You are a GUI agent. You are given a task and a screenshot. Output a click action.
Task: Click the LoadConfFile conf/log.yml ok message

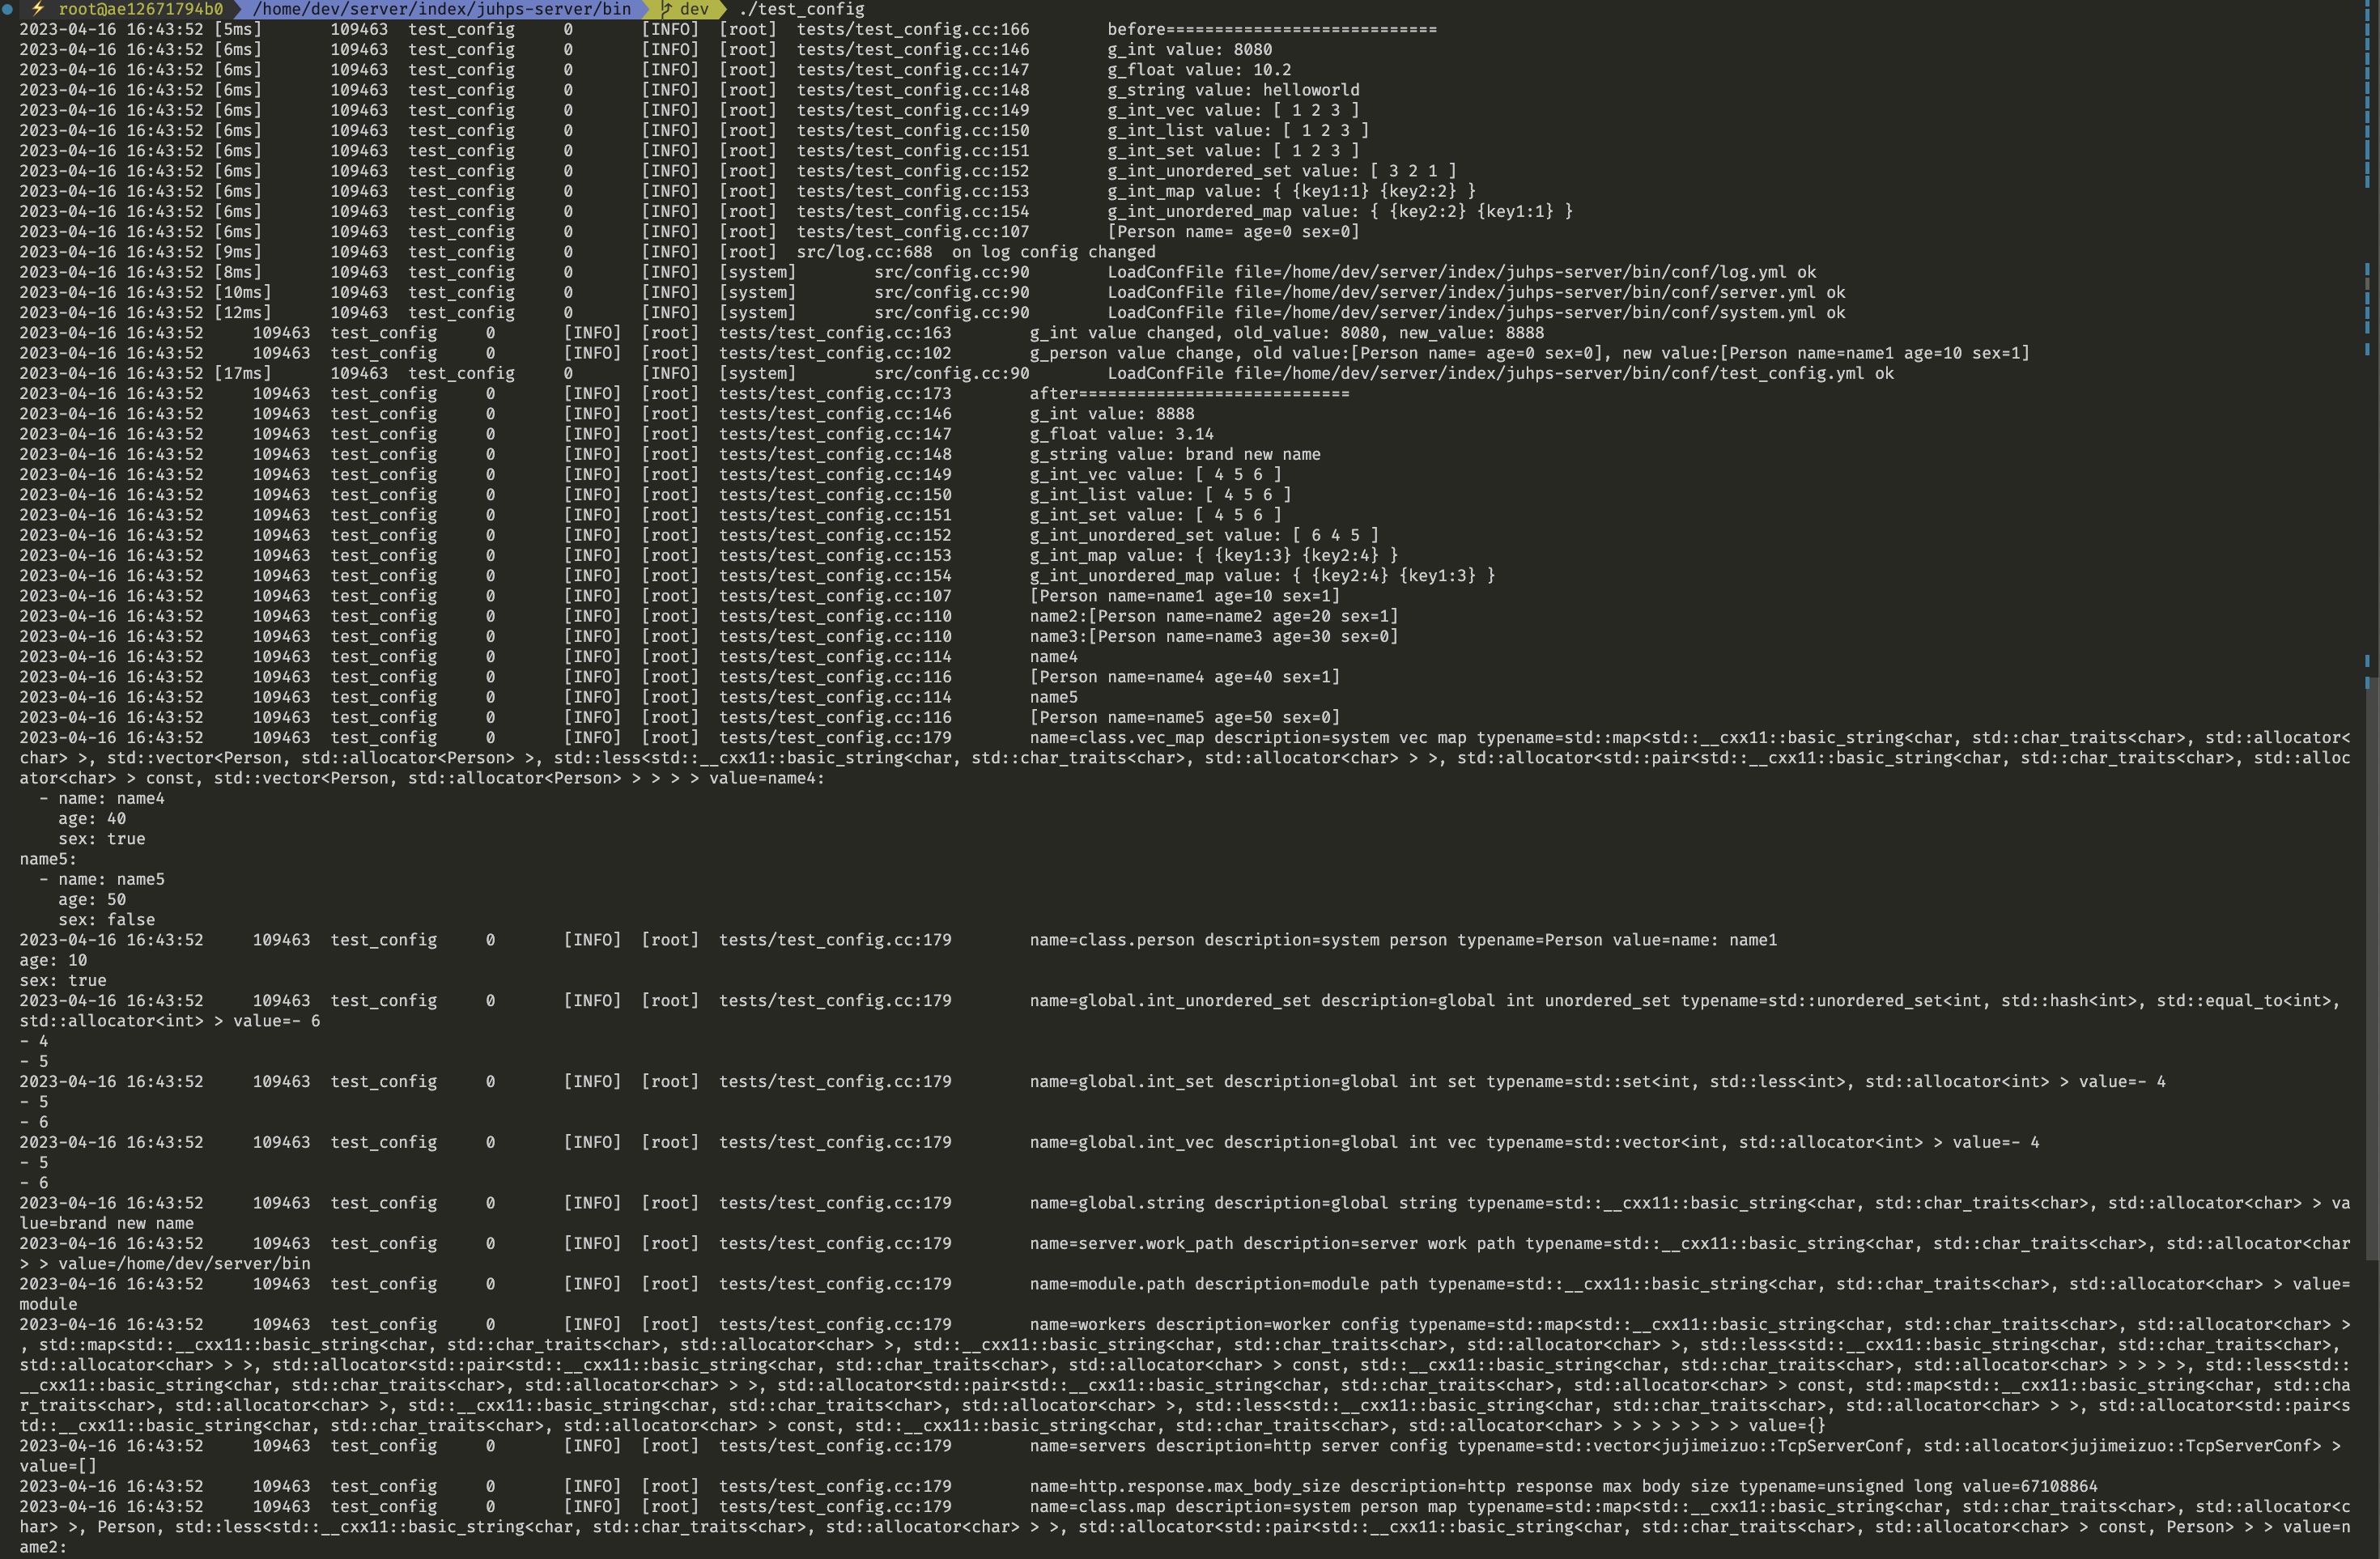pos(1461,272)
